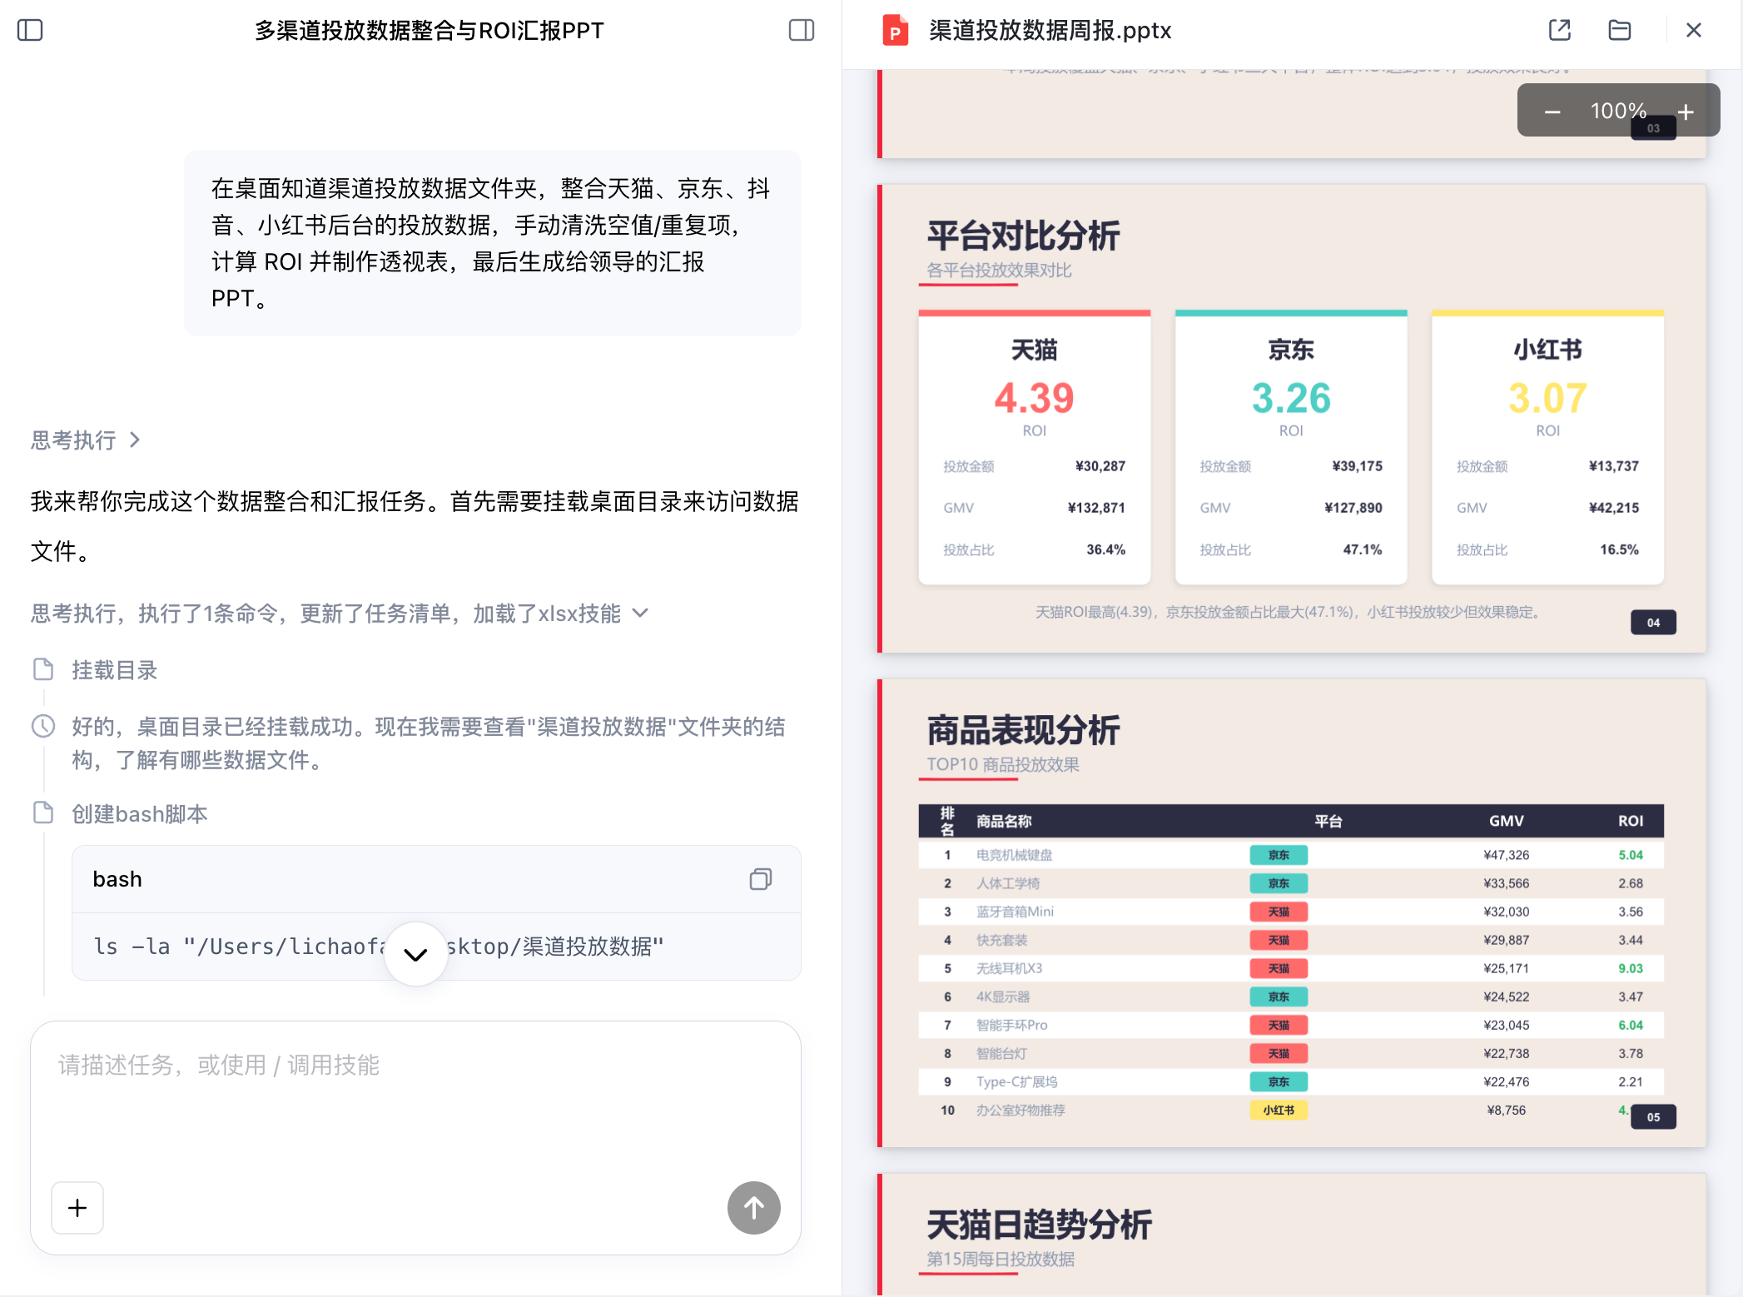This screenshot has height=1297, width=1743.
Task: Toggle the right preview panel icon
Action: 801,31
